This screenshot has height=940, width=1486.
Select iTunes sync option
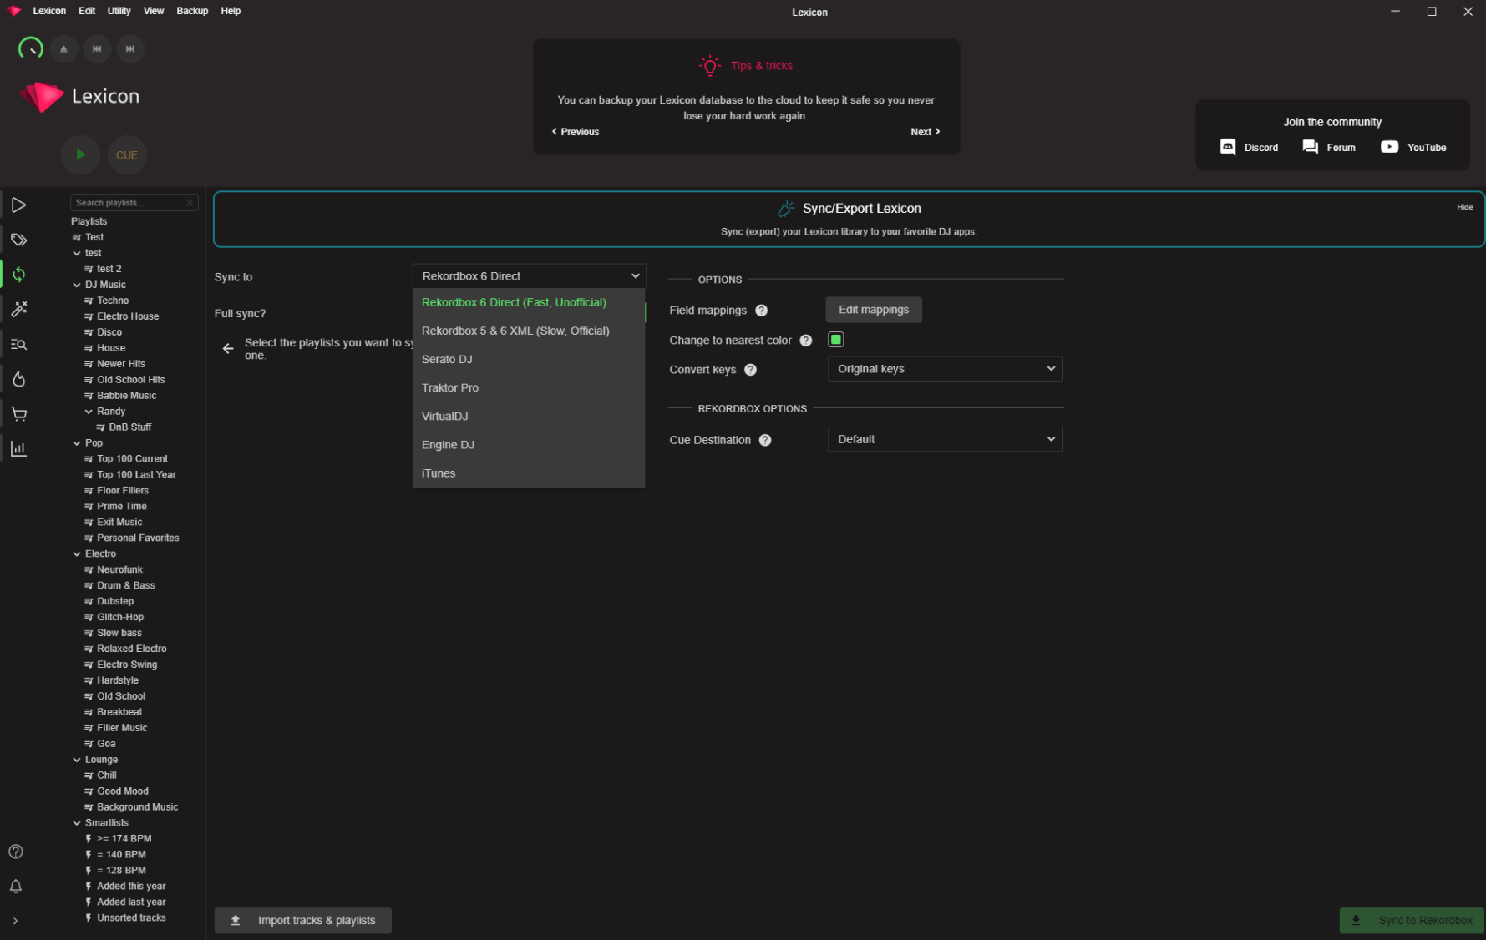529,473
